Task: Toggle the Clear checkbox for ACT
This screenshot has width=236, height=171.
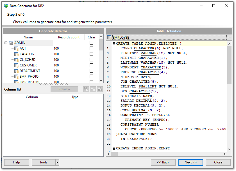Action: pyautogui.click(x=91, y=48)
